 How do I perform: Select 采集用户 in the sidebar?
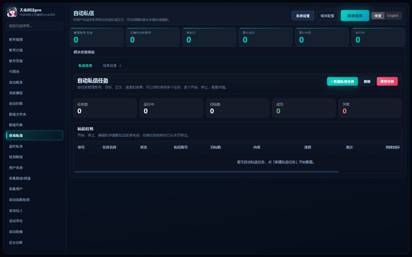click(34, 189)
